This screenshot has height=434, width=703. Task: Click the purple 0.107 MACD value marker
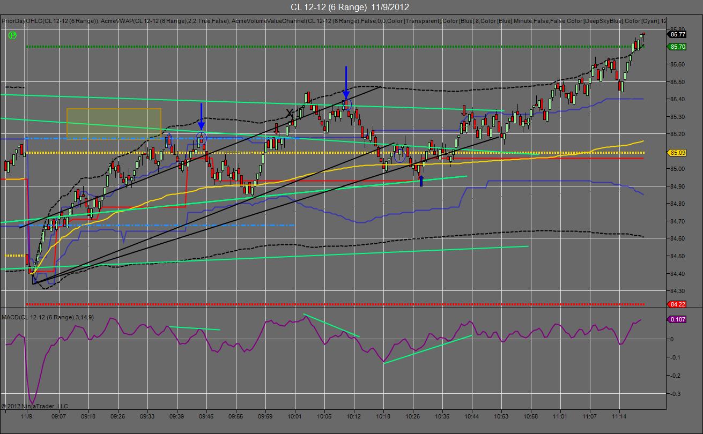pyautogui.click(x=678, y=319)
